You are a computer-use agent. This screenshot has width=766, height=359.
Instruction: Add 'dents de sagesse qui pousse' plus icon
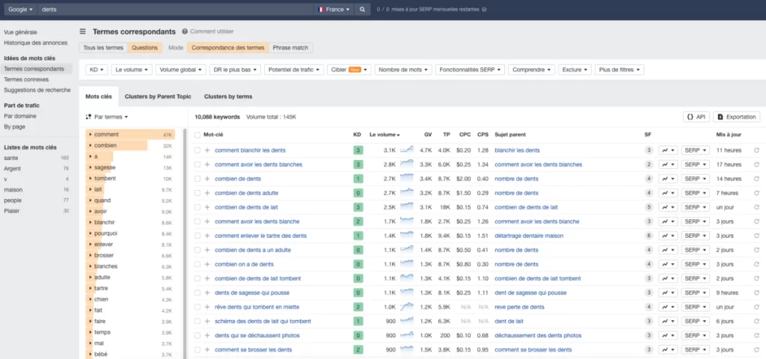[207, 293]
